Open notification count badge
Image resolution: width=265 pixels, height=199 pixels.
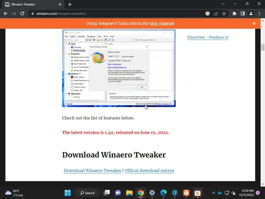tap(258, 193)
